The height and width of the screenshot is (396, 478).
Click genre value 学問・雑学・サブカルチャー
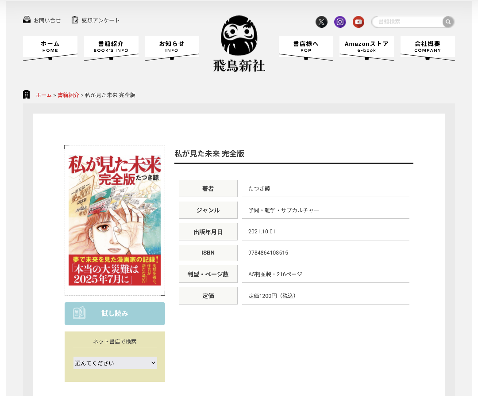284,210
